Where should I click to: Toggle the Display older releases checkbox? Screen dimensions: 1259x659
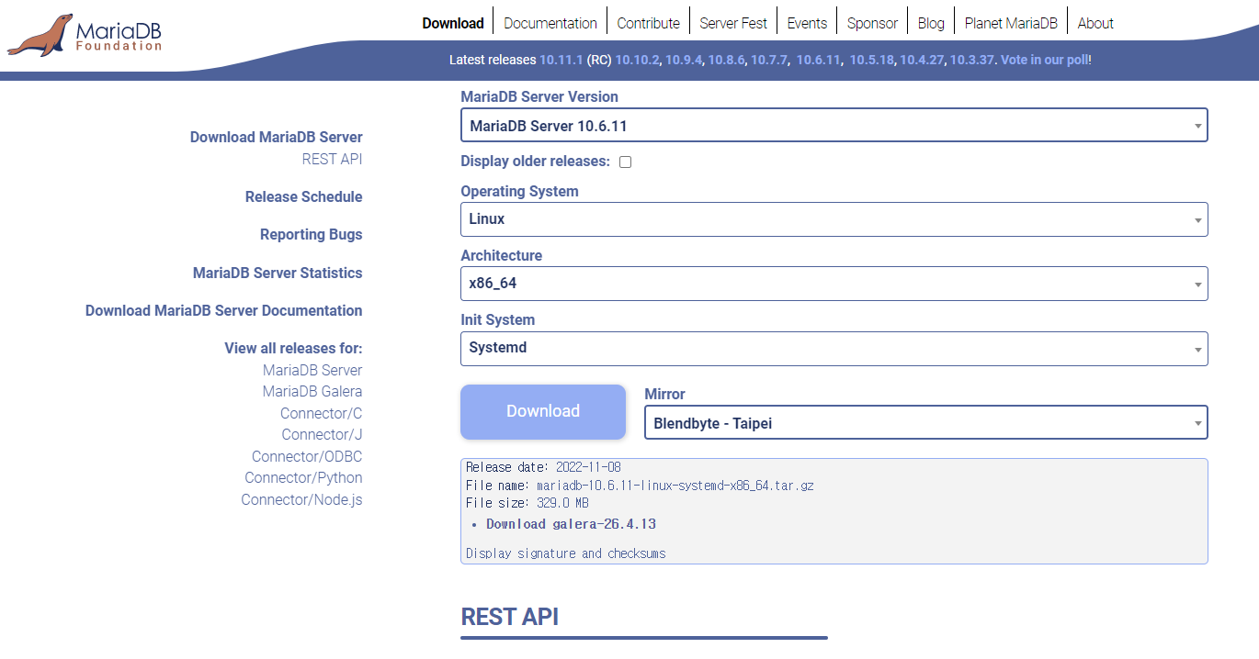coord(625,162)
